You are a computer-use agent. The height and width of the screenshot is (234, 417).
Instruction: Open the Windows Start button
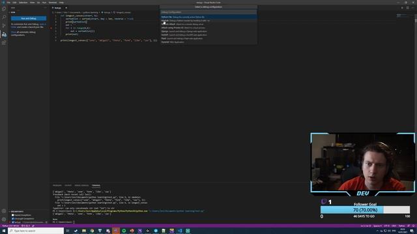point(4,231)
